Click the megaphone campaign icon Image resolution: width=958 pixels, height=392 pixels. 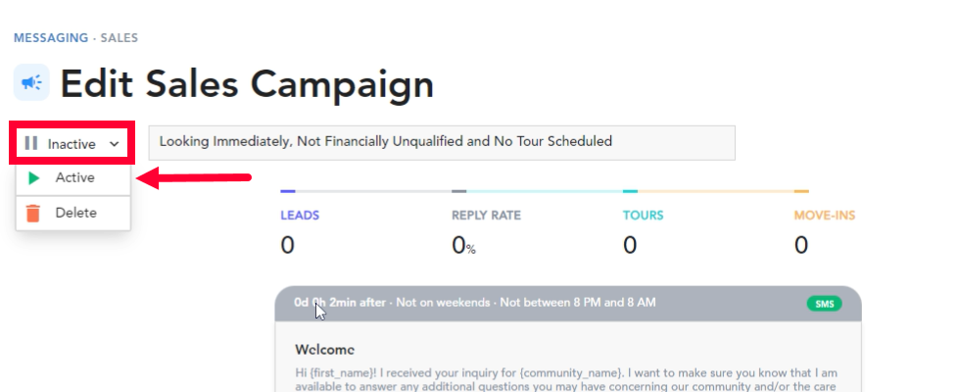click(x=31, y=82)
